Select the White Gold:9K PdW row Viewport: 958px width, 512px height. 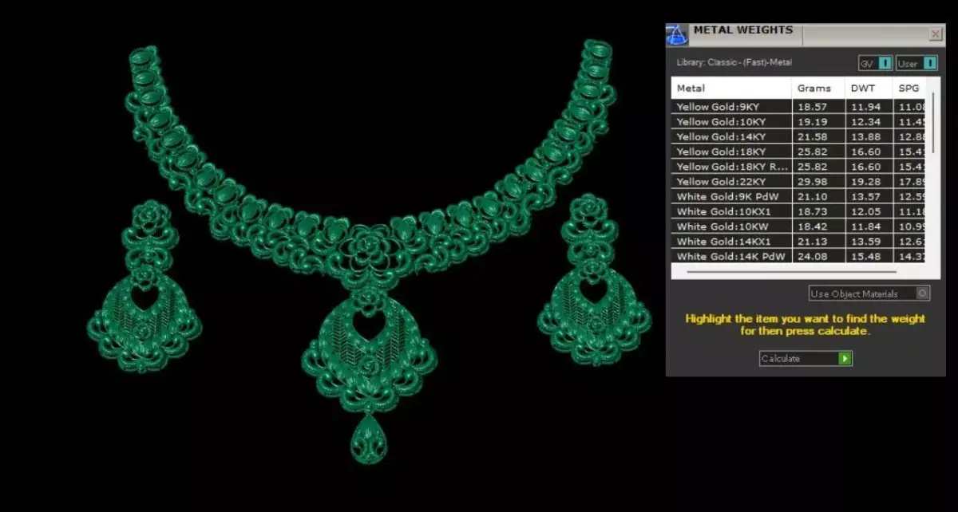coord(798,196)
